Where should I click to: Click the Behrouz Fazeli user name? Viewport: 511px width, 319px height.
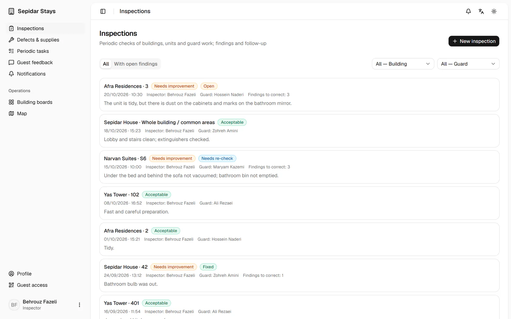40,302
